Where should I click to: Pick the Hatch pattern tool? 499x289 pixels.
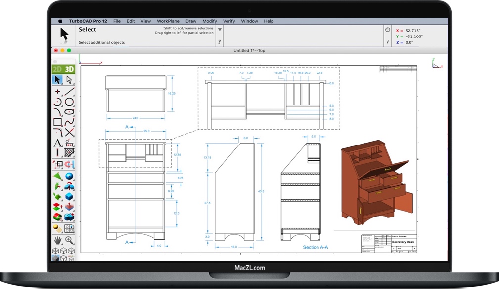click(69, 152)
